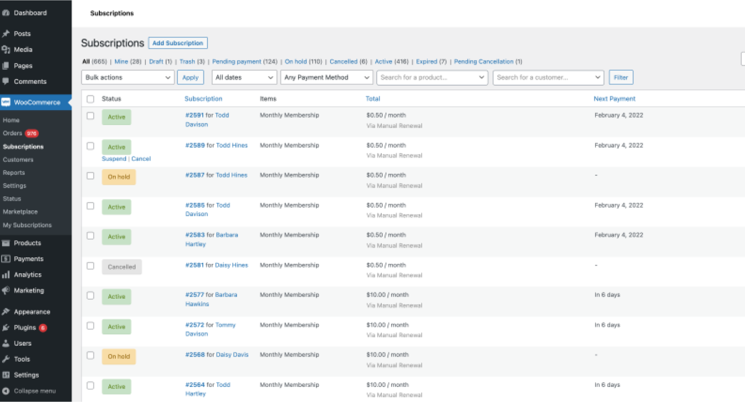Select the checkbox for cancelled subscription #2581
Image resolution: width=745 pixels, height=402 pixels.
[91, 266]
